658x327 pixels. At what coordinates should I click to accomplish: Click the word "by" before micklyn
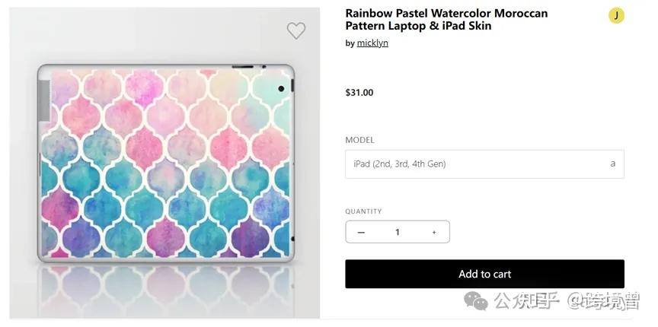point(350,43)
